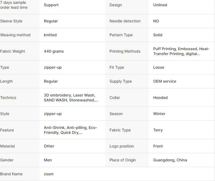The width and height of the screenshot is (215, 181).
Task: Click the Place of Origin label
Action: click(123, 160)
